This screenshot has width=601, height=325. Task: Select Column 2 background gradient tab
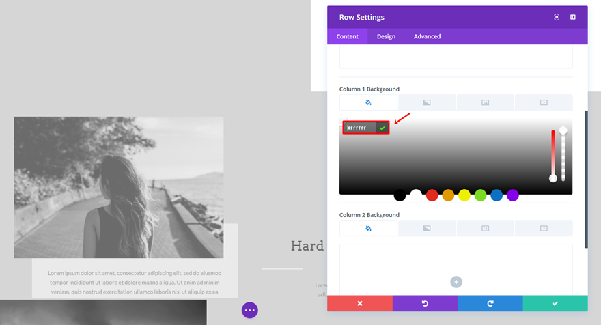pos(427,229)
